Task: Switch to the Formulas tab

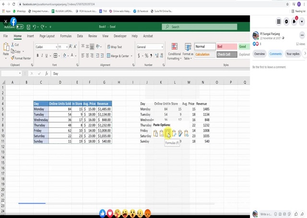Action: pyautogui.click(x=66, y=36)
